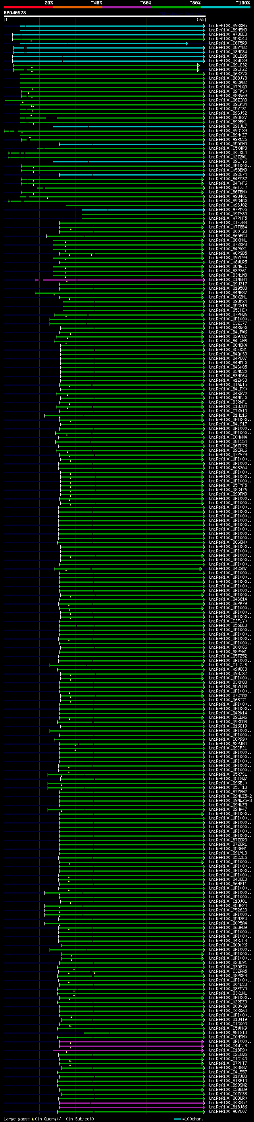Click the UniRef100_A1ZAS3 label

point(228,380)
